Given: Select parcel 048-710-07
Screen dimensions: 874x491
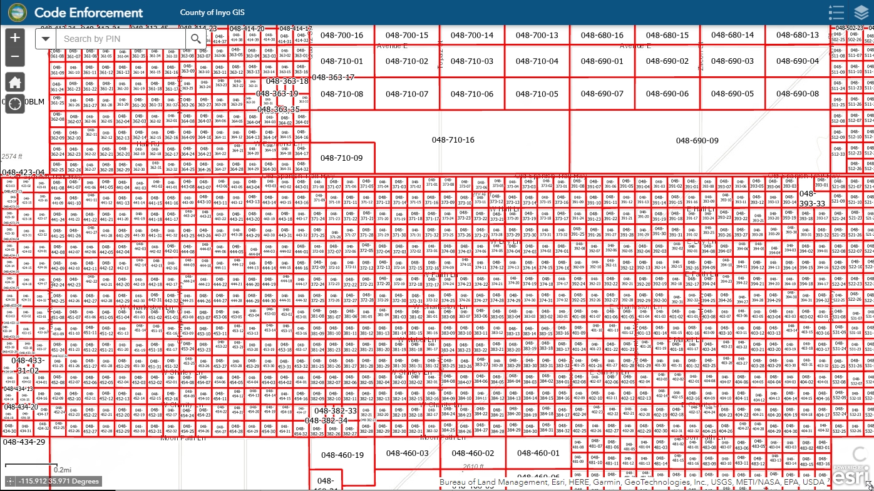Looking at the screenshot, I should [x=407, y=94].
